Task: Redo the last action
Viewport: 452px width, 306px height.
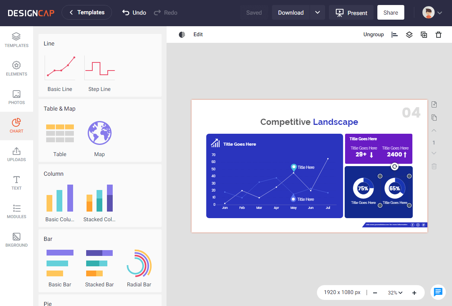Action: 165,12
